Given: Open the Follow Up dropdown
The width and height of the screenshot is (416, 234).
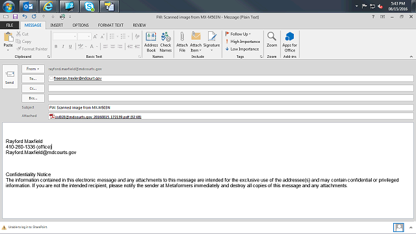Looking at the screenshot, I should 238,34.
